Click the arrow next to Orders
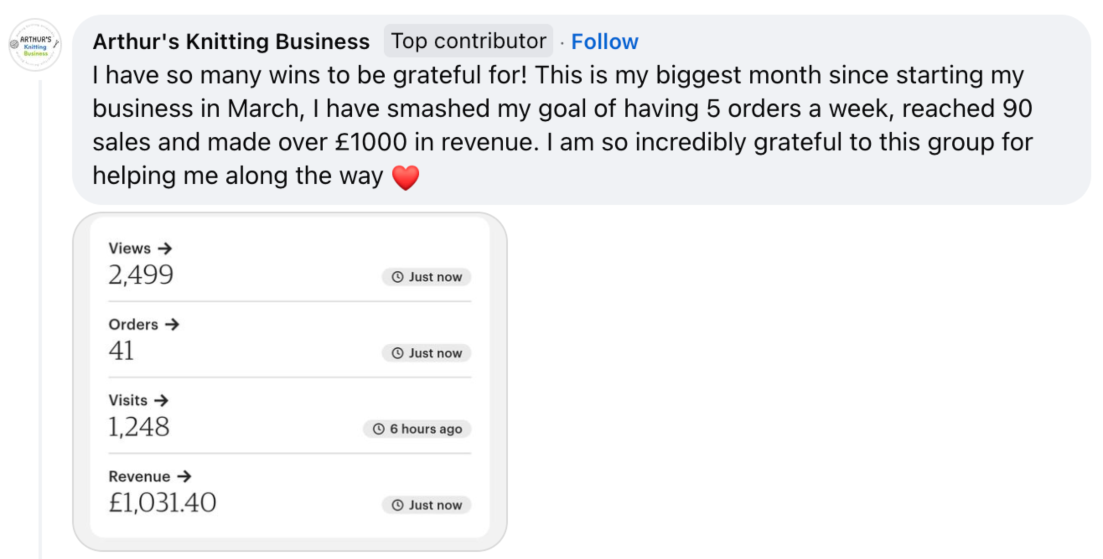 (x=172, y=325)
